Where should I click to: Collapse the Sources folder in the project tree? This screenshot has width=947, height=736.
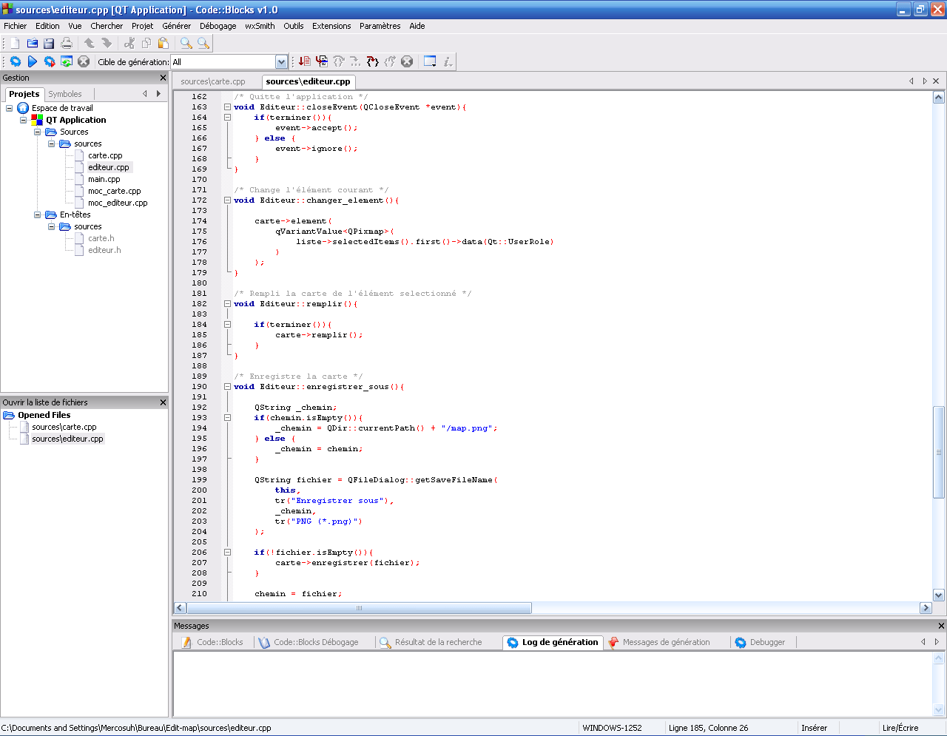tap(37, 132)
